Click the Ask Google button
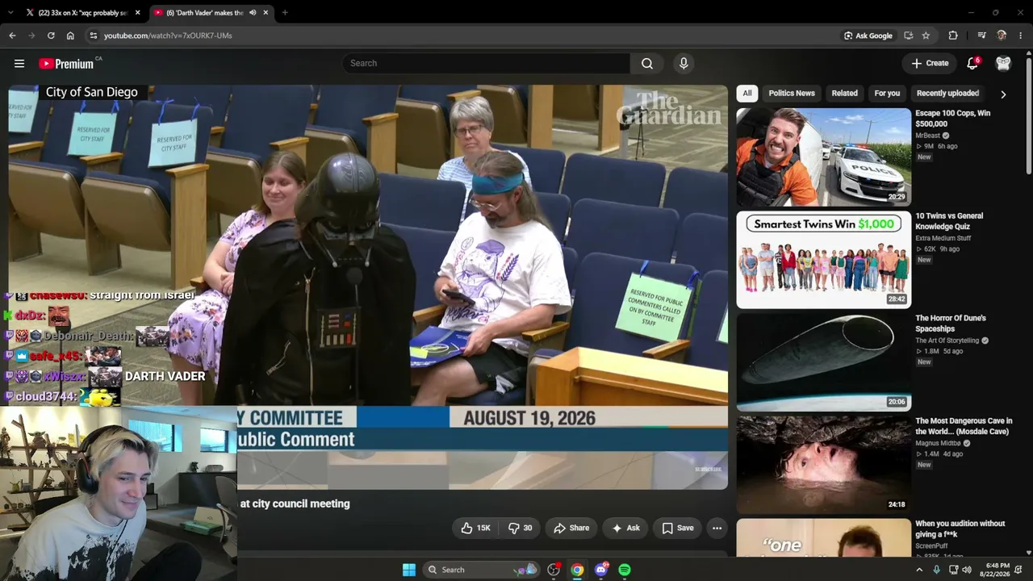 tap(868, 36)
